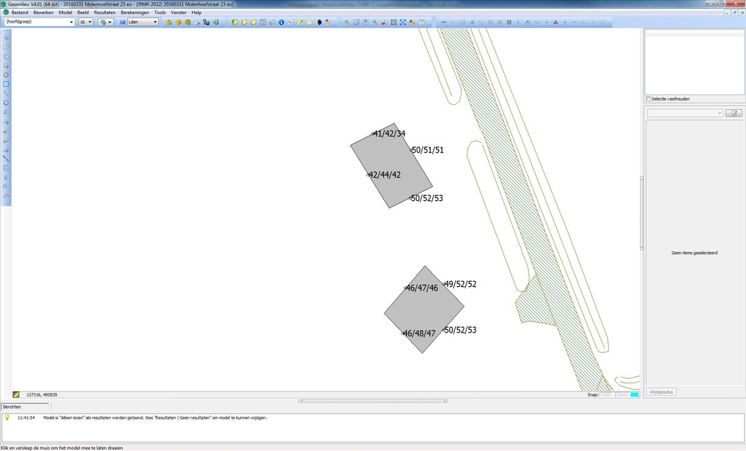Screen dimensions: 746x451
Task: Open the Help menu
Action: pyautogui.click(x=196, y=12)
